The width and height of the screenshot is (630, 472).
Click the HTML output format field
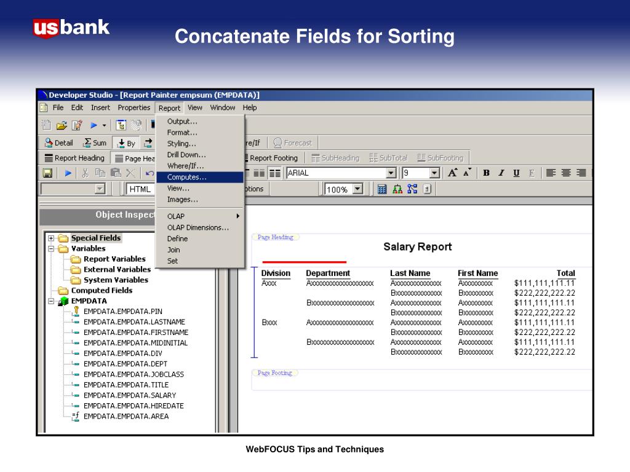[141, 189]
